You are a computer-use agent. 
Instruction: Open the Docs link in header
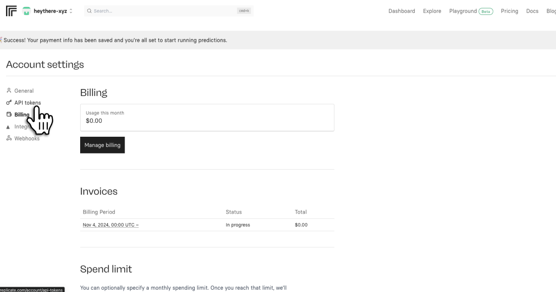(x=532, y=11)
